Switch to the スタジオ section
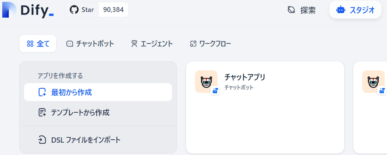This screenshot has width=387, height=155. click(x=355, y=10)
